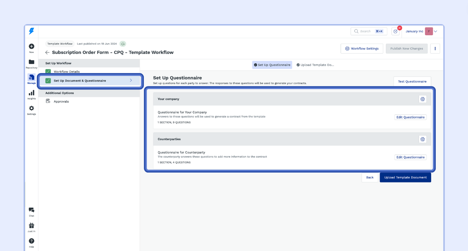Viewport: 468px width, 251px height.
Task: Click the Test Questionnaire button
Action: [x=412, y=81]
